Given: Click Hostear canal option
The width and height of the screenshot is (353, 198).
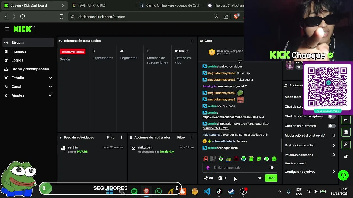Looking at the screenshot, I should click(295, 163).
